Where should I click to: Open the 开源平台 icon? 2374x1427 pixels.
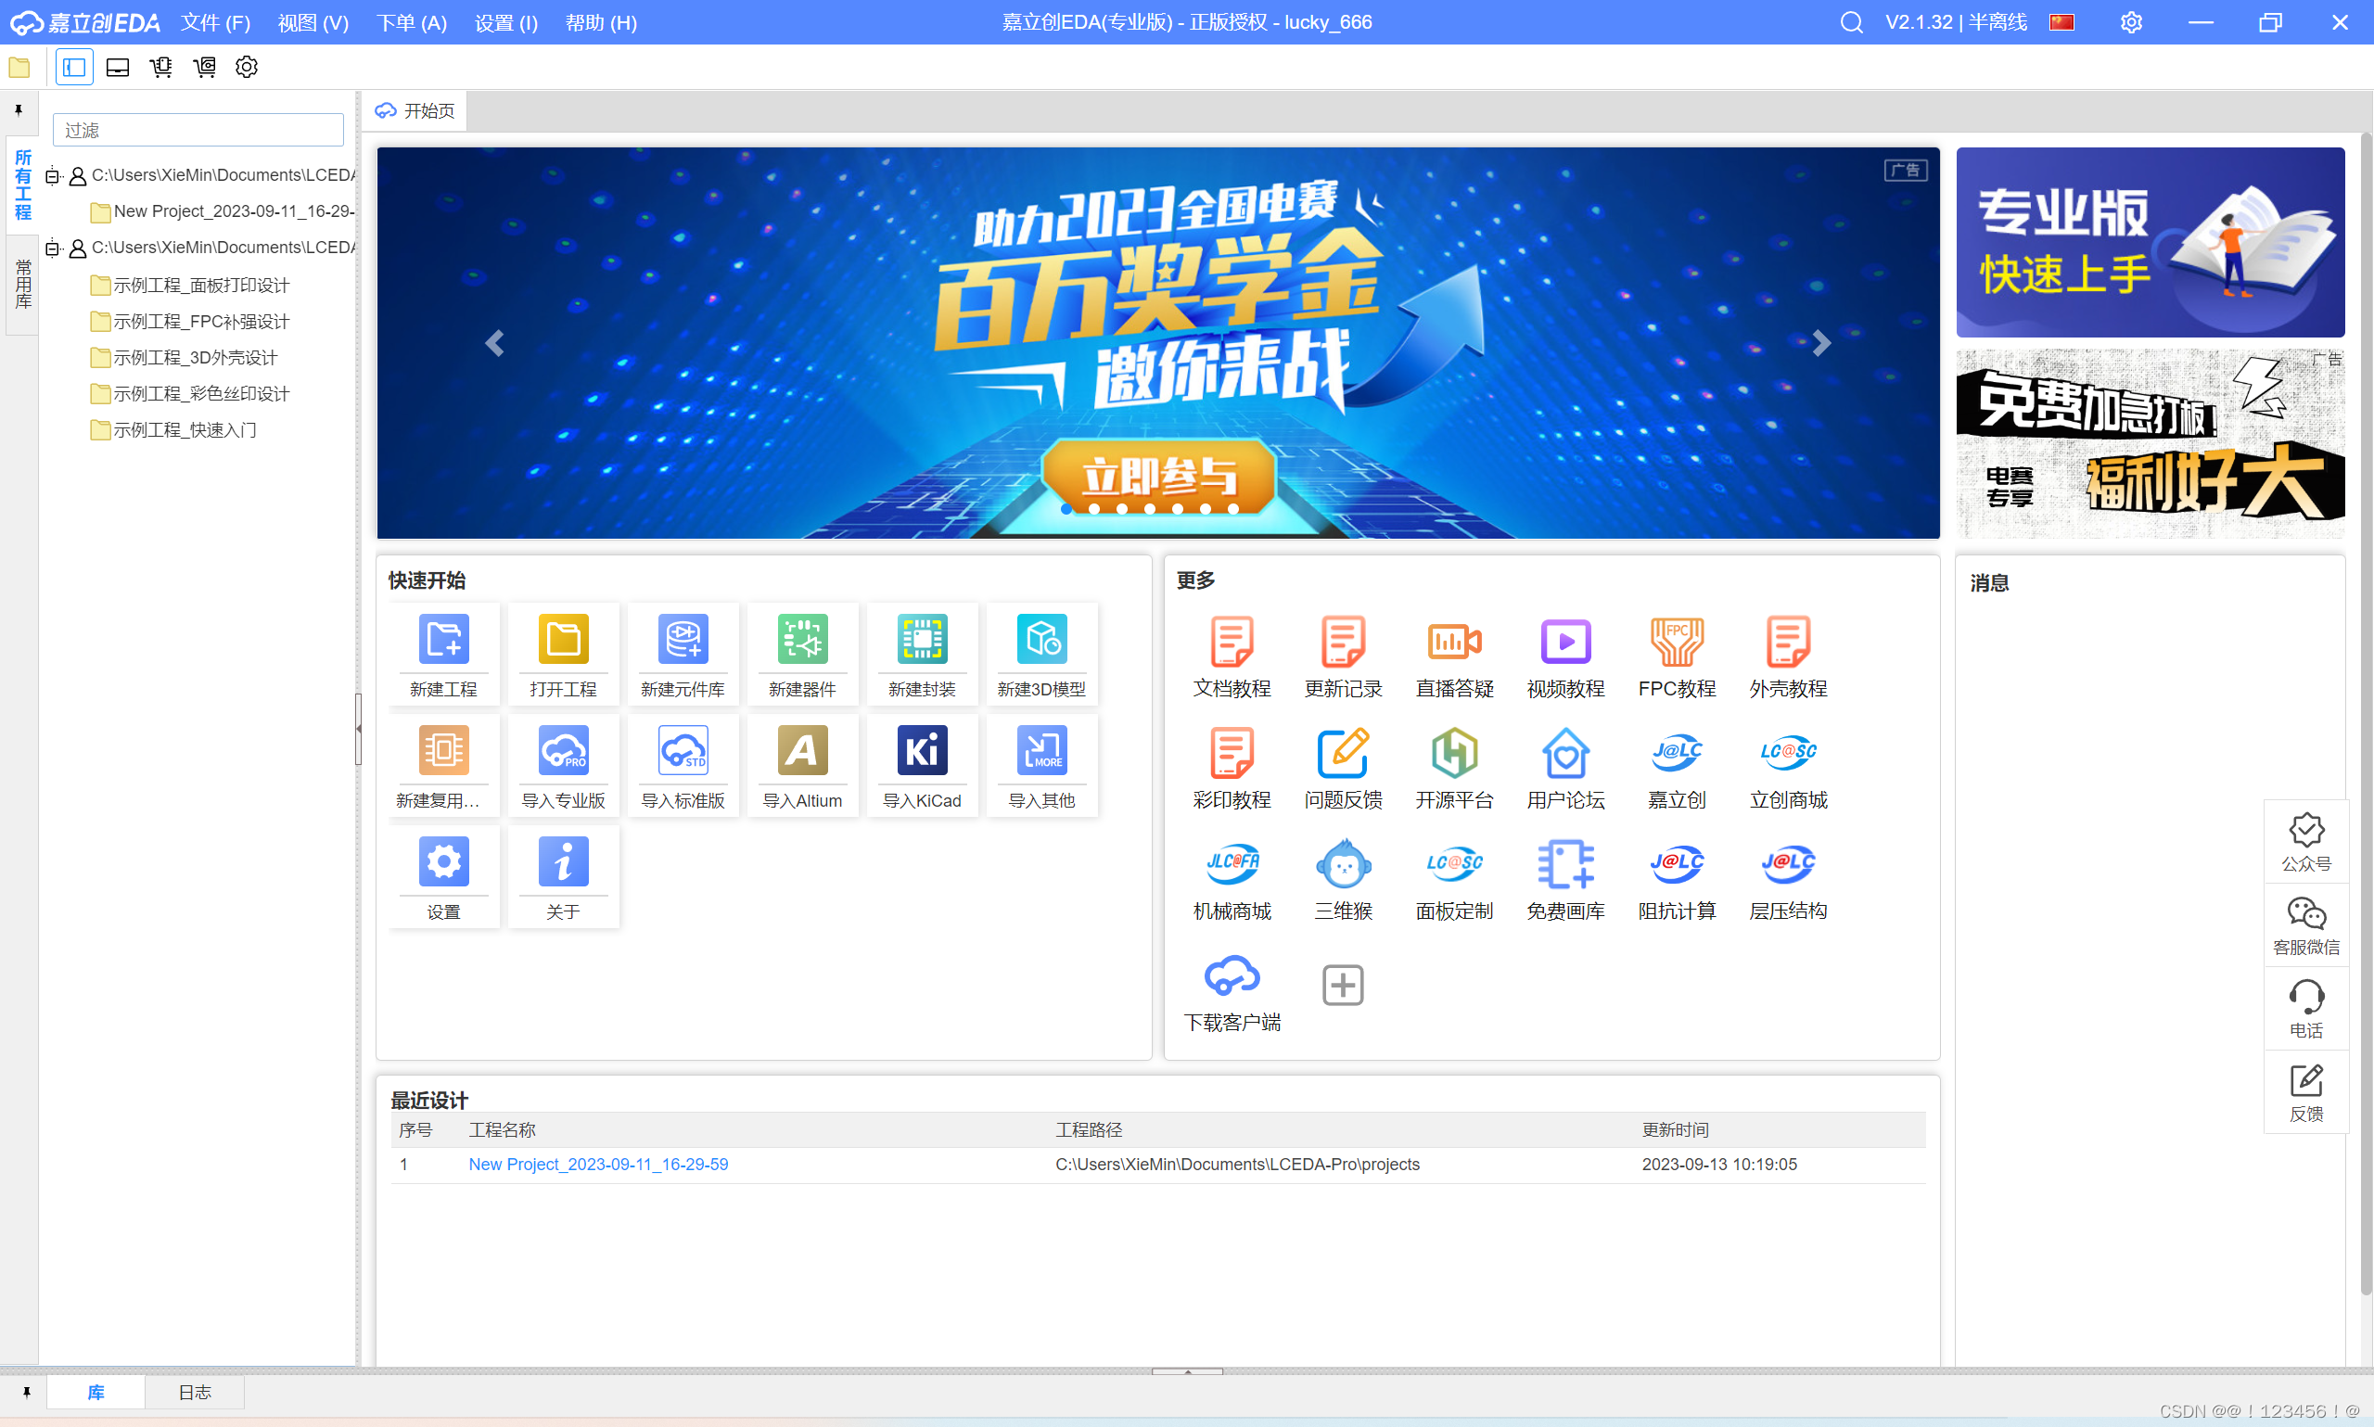click(1454, 754)
